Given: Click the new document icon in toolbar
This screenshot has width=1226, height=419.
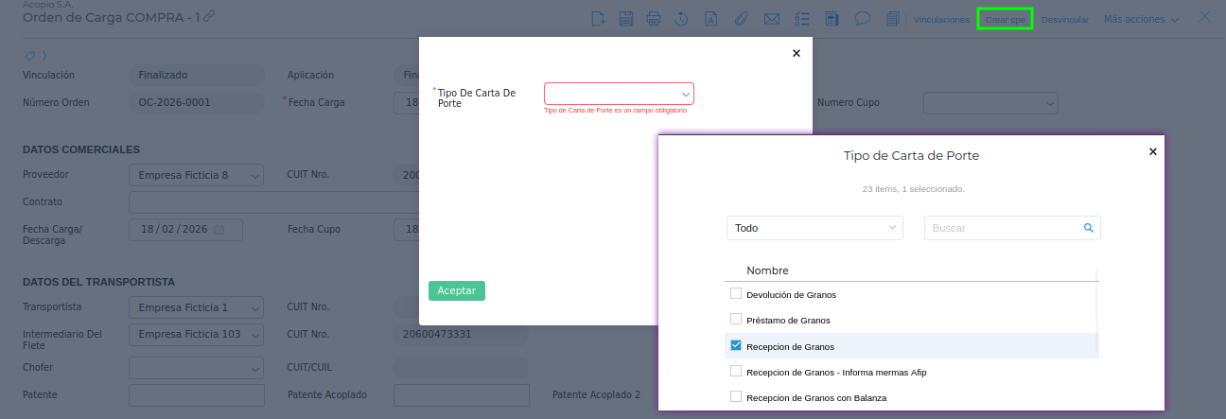Looking at the screenshot, I should (x=597, y=19).
